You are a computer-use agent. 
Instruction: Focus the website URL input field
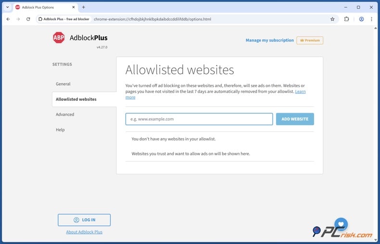tap(199, 119)
